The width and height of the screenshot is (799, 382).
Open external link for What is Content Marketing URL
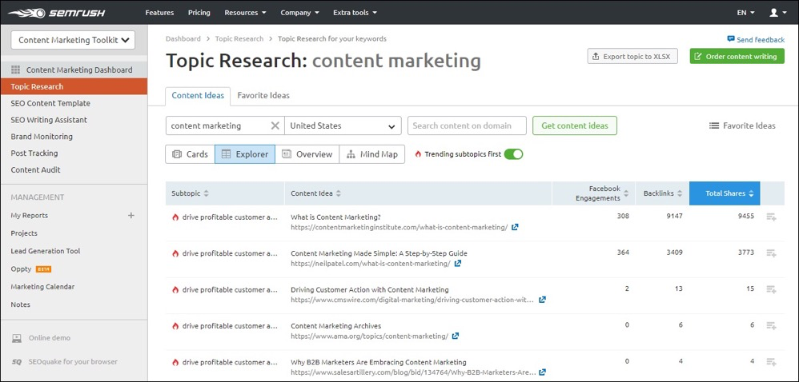515,228
